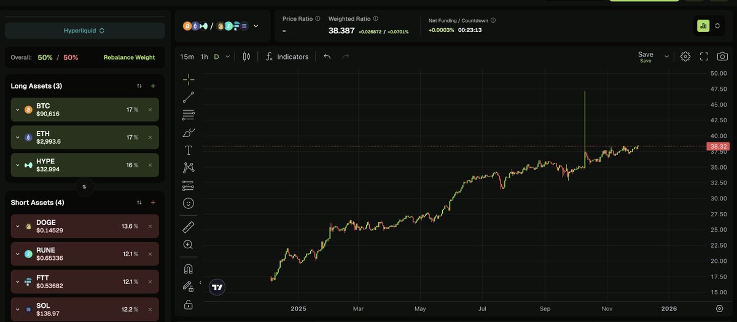Add a new short asset
This screenshot has width=737, height=322.
(x=153, y=202)
